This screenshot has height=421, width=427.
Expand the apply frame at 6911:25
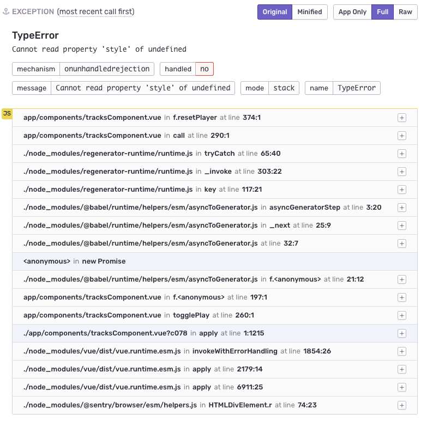click(x=402, y=387)
